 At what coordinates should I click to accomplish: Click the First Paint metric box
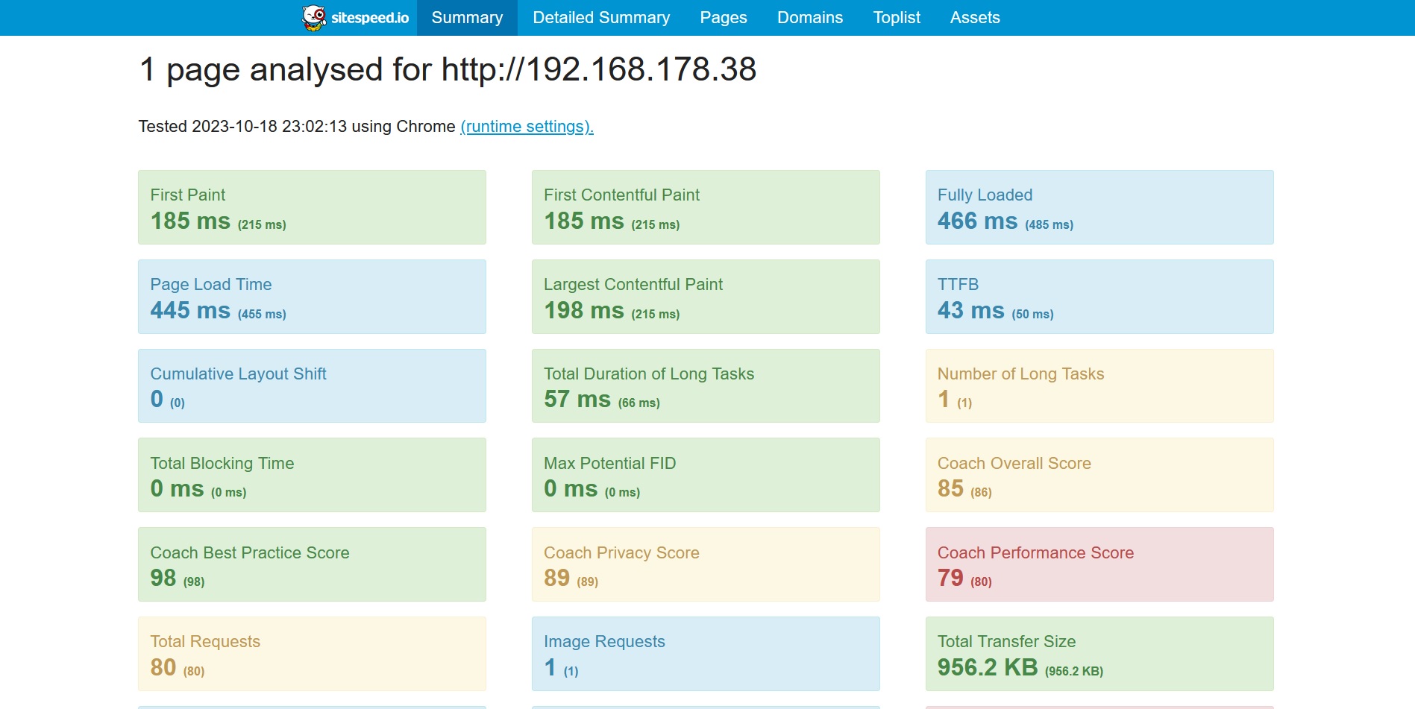(x=312, y=207)
